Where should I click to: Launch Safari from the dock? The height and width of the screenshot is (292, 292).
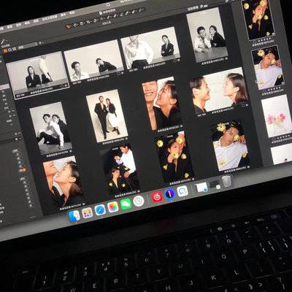click(100, 210)
